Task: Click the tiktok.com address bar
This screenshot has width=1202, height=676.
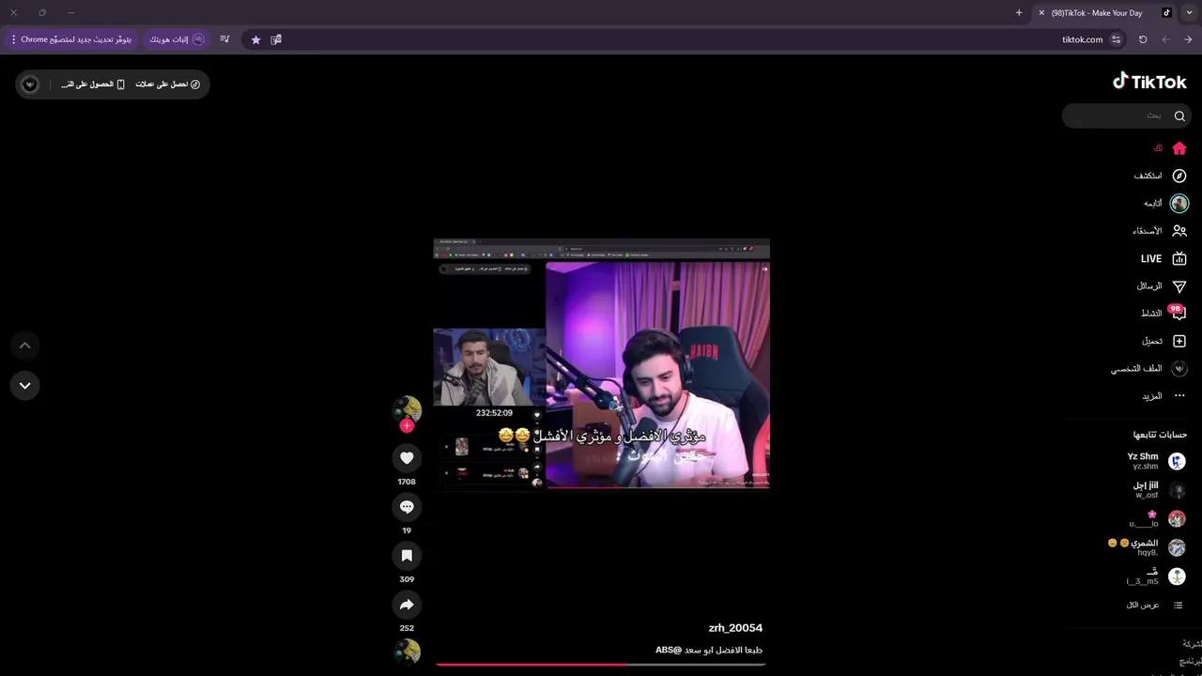Action: coord(686,39)
